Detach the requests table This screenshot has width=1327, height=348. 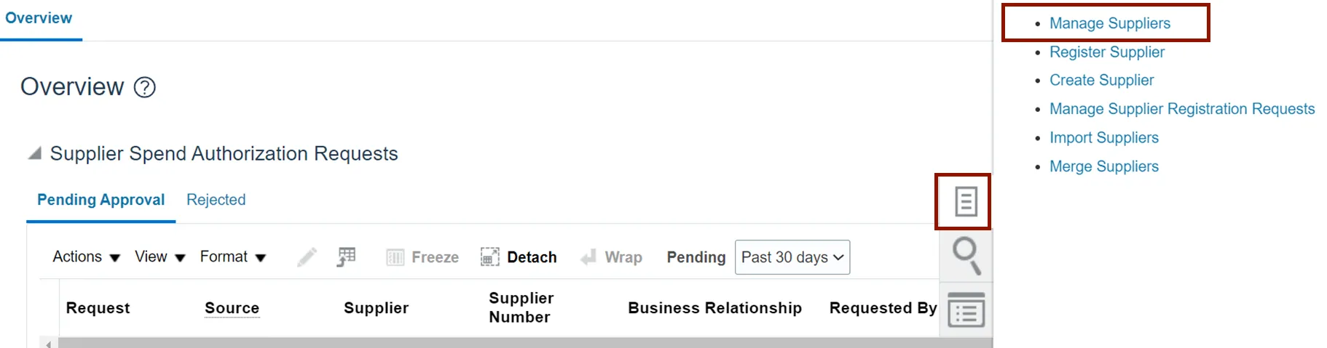519,257
